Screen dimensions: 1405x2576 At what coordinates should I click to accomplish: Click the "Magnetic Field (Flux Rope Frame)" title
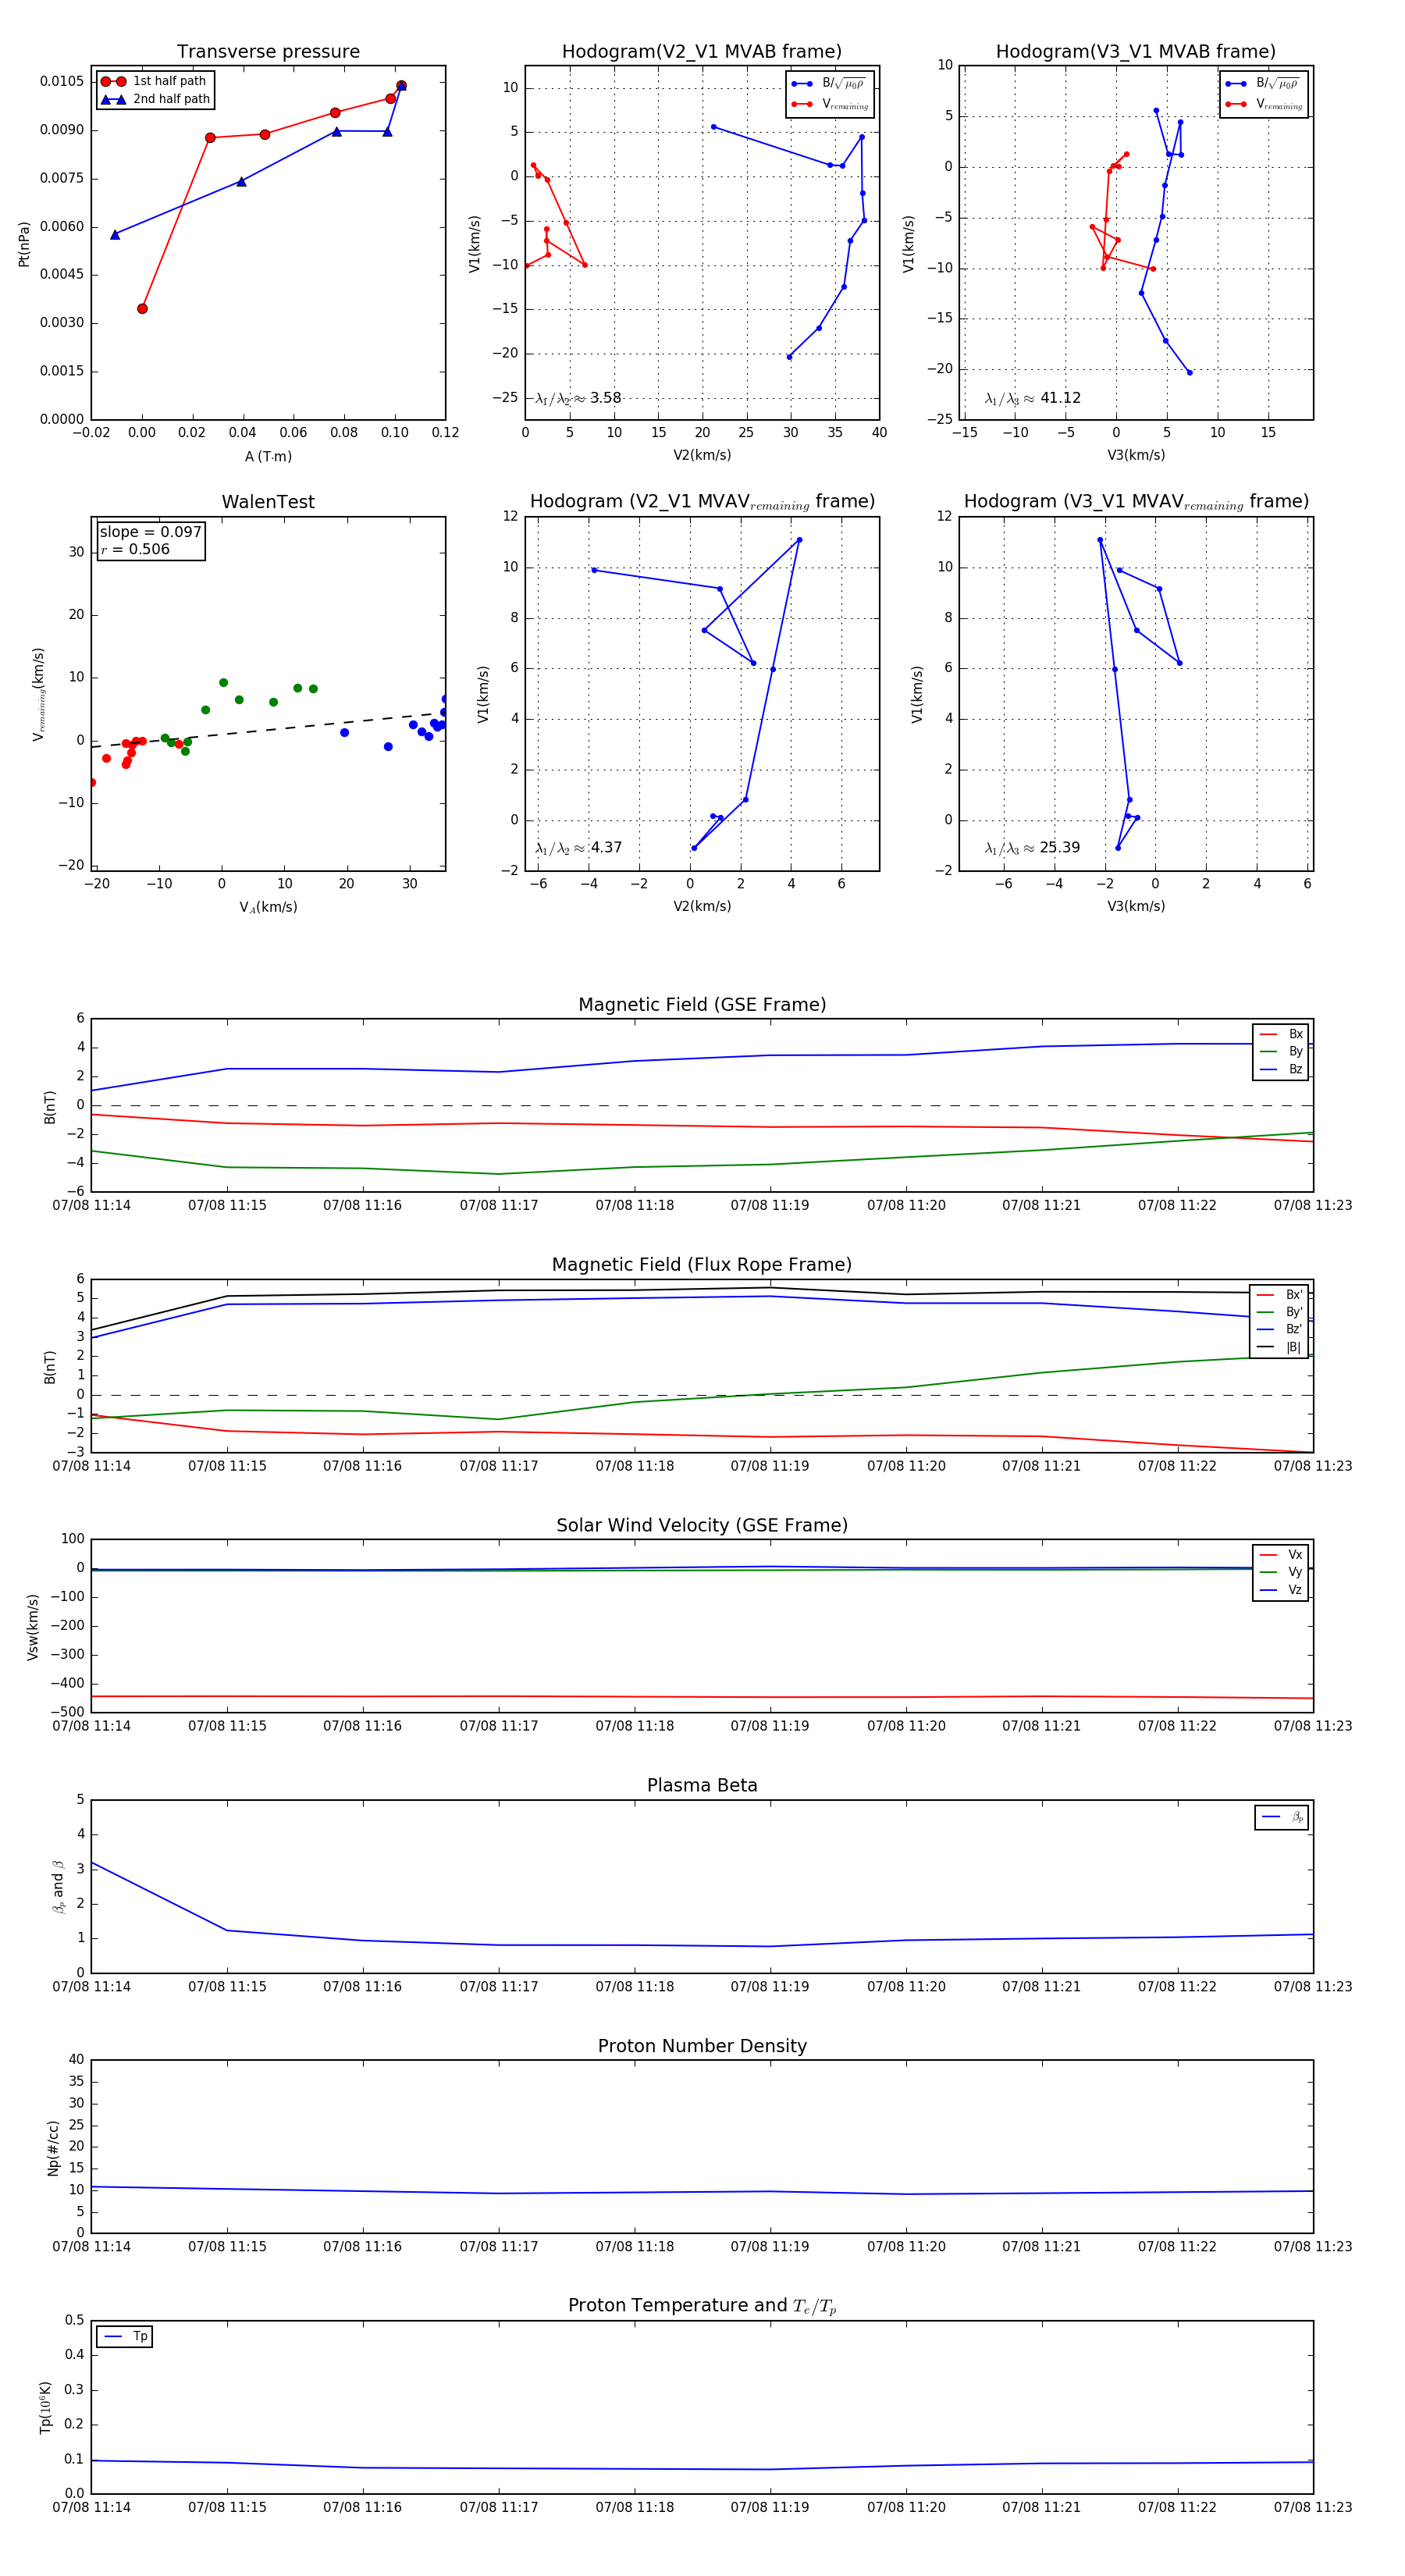click(x=702, y=1265)
